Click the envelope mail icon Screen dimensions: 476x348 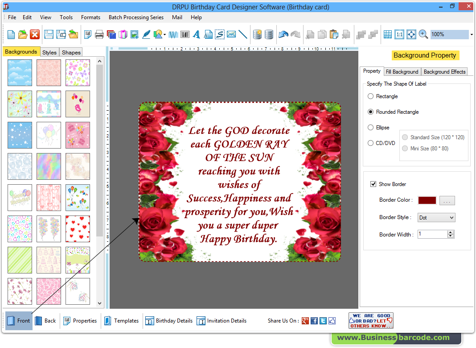[231, 34]
